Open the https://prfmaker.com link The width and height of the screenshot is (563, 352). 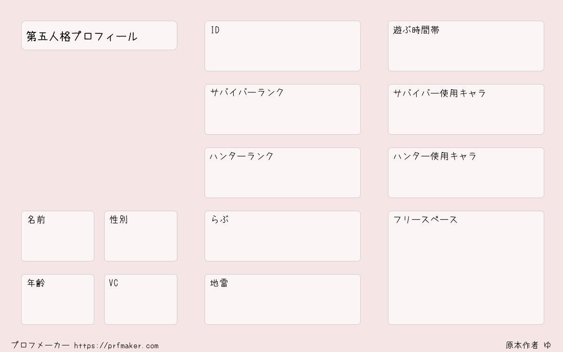(x=116, y=345)
